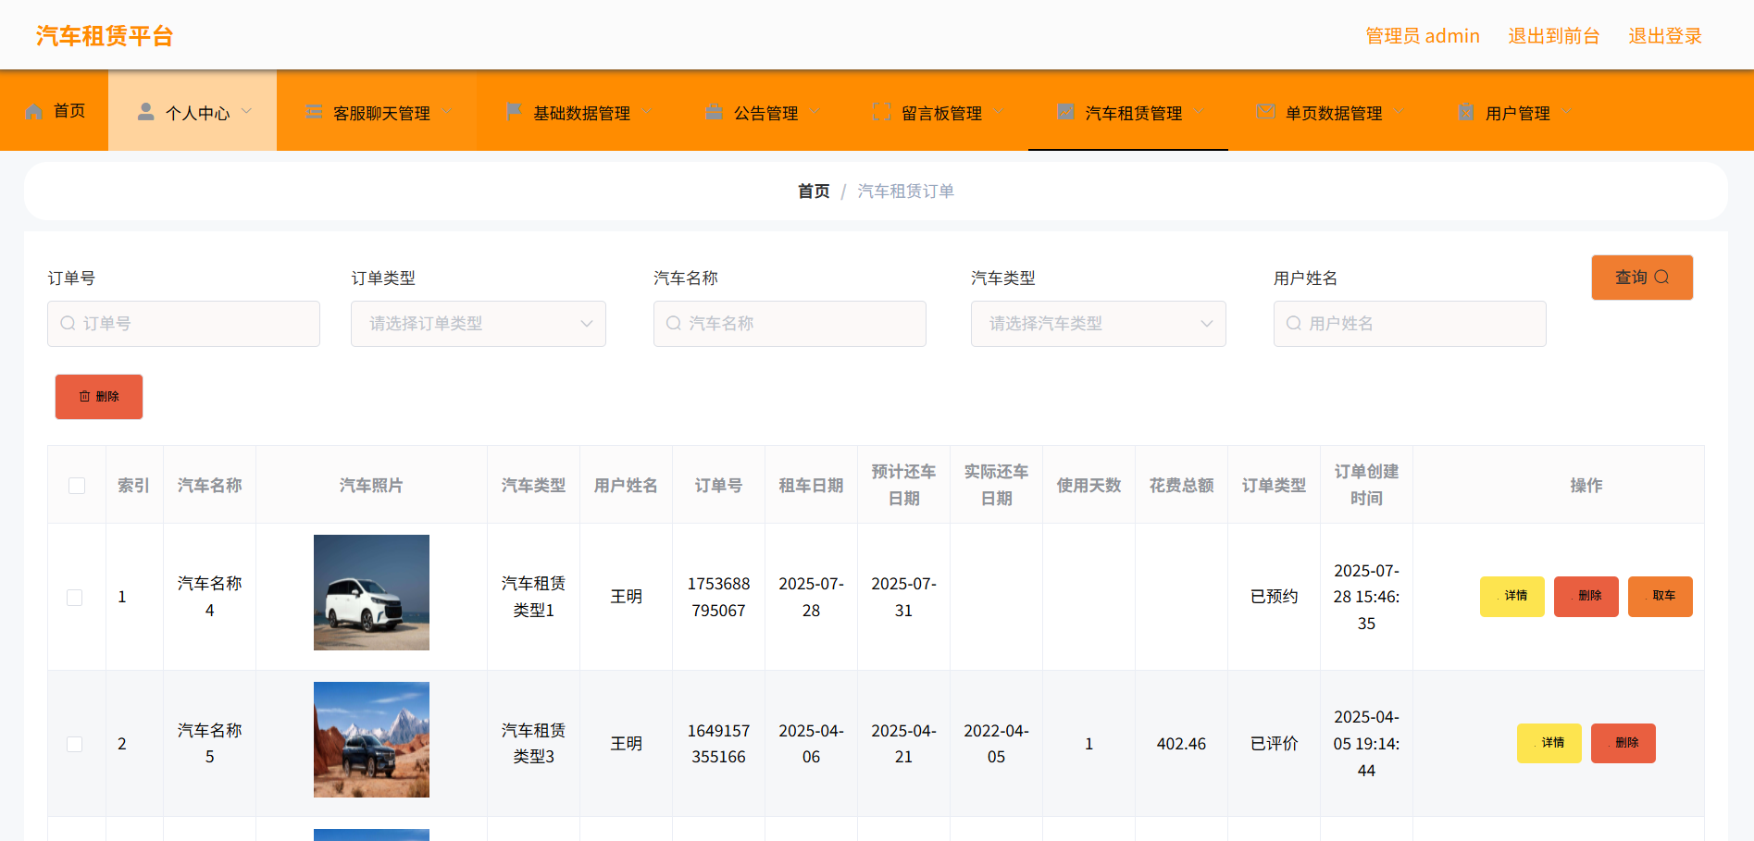This screenshot has width=1754, height=841.
Task: Expand the 汽车类型 dropdown filter
Action: 1098,324
